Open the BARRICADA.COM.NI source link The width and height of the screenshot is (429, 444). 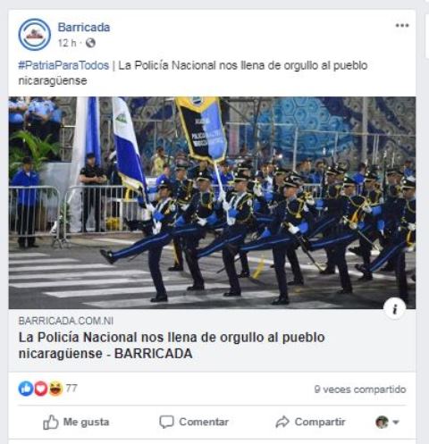coord(66,321)
